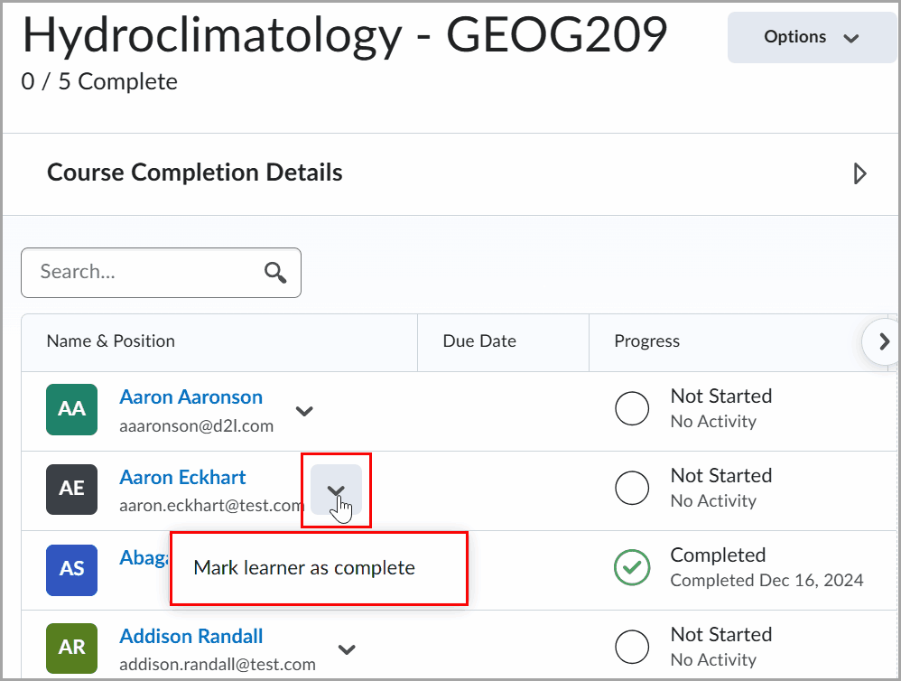Viewport: 901px width, 681px height.
Task: Open Aaron Aaronson's action chevron
Action: [305, 411]
